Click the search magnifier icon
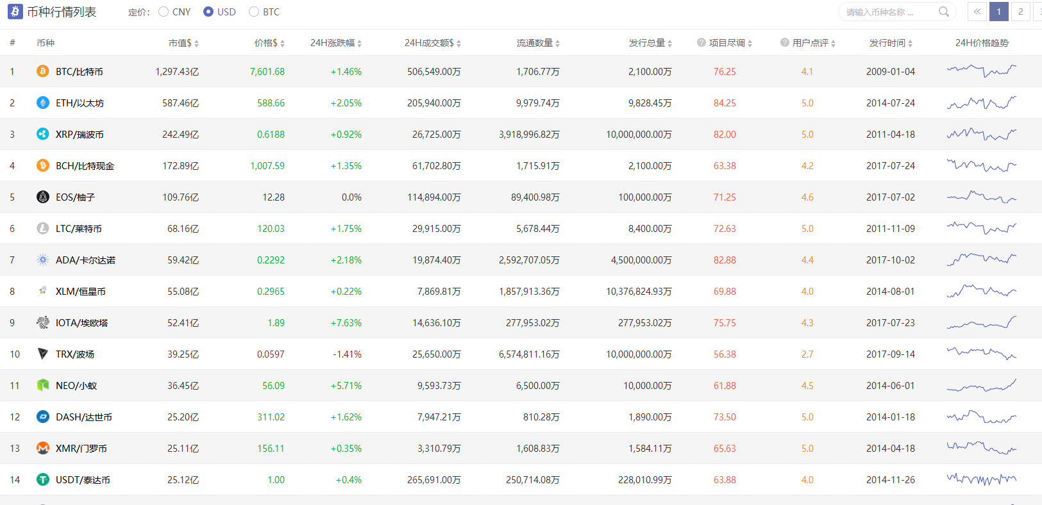1042x505 pixels. pyautogui.click(x=943, y=12)
